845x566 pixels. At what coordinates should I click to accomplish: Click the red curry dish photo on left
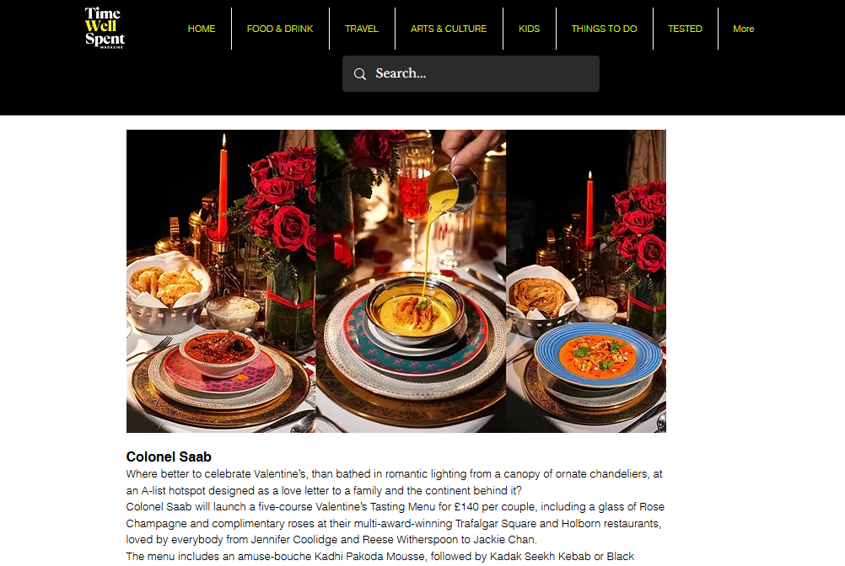click(221, 280)
